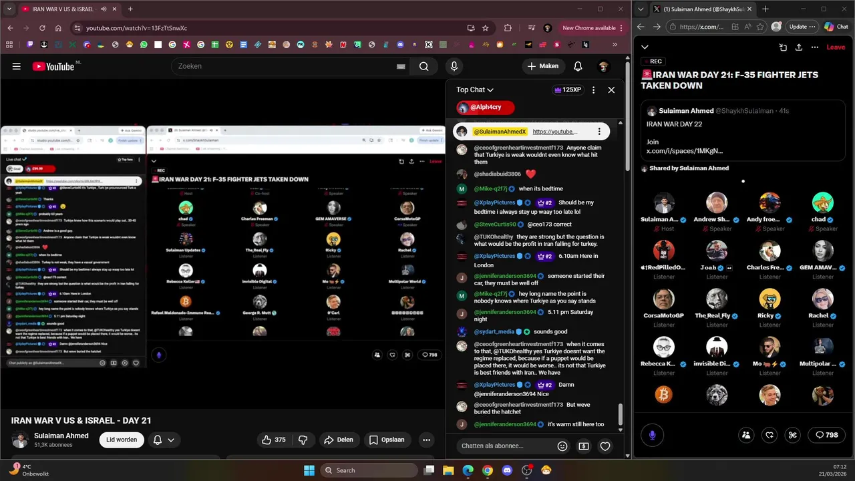Open Chrome extensions puzzle icon
This screenshot has height=481, width=855.
point(508,28)
